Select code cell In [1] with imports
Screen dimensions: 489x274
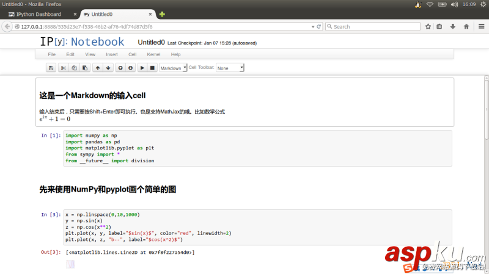[x=257, y=148]
